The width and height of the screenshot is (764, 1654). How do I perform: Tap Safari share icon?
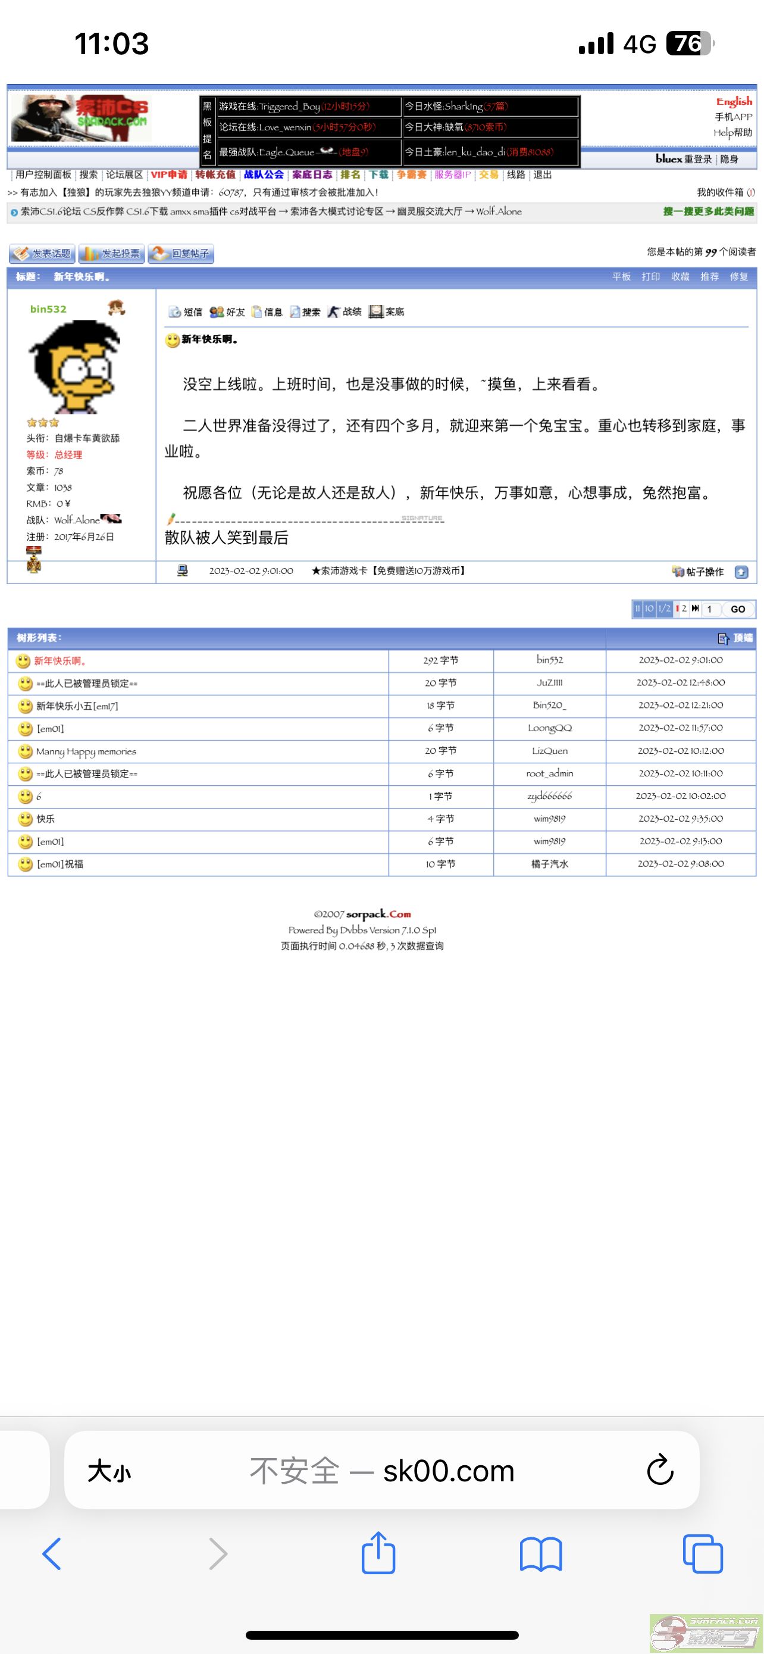tap(378, 1553)
